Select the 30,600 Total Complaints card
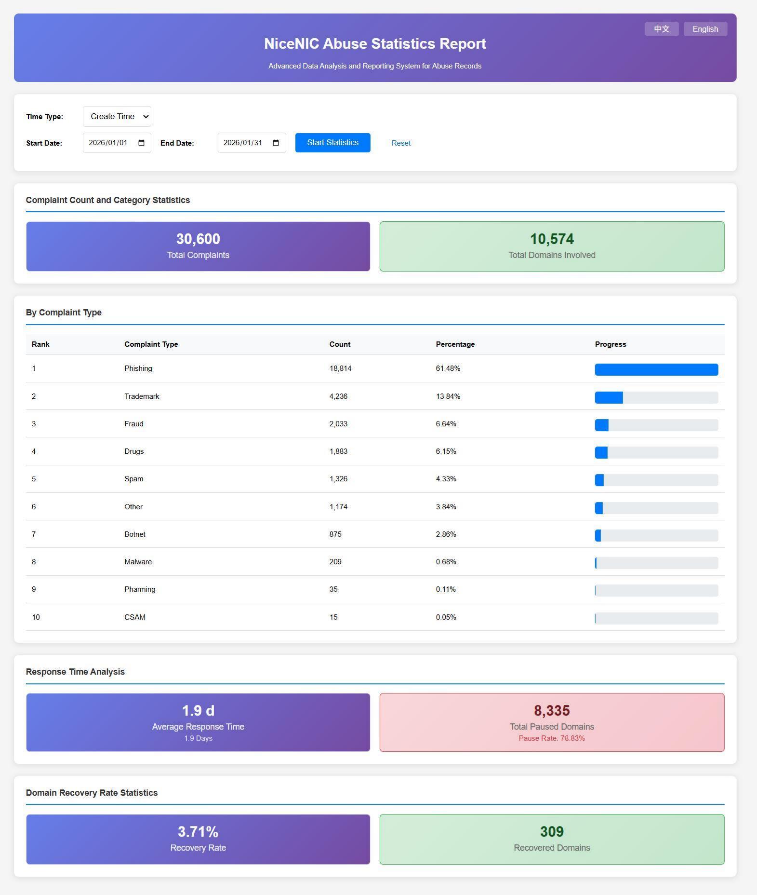The image size is (757, 895). coord(198,246)
